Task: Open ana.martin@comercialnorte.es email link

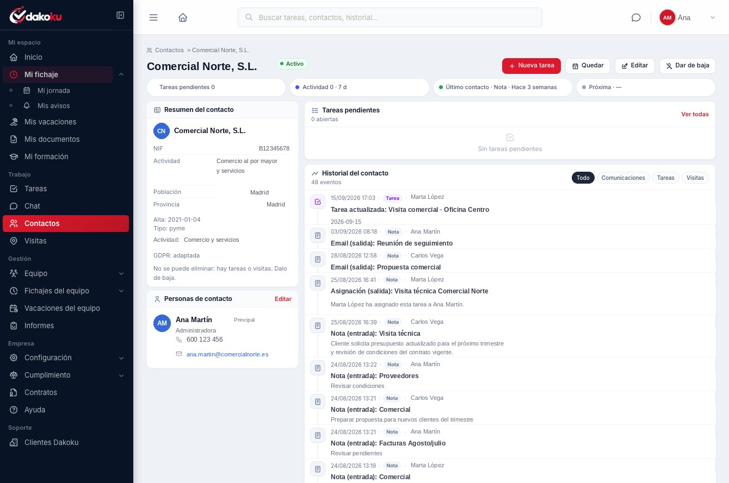Action: [x=227, y=354]
